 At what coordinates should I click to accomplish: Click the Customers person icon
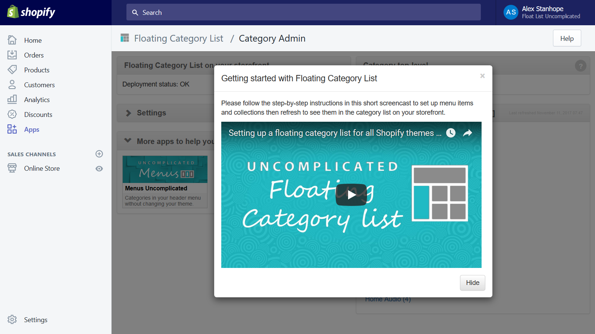(12, 84)
